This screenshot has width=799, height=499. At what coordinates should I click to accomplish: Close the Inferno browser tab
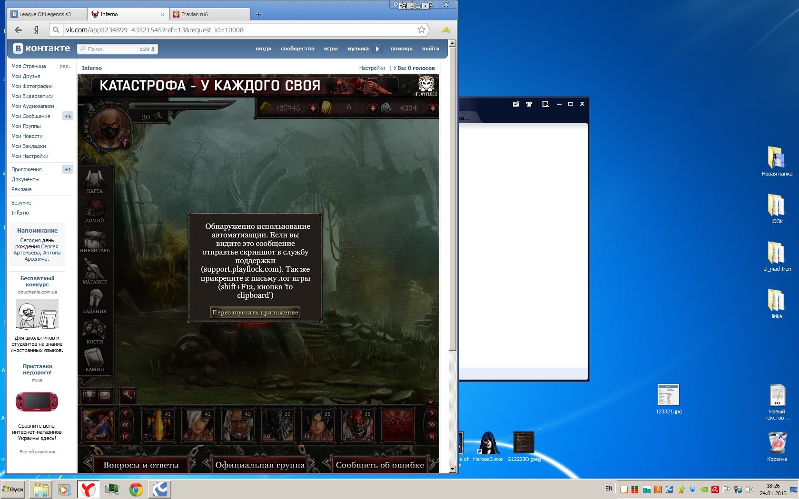[x=162, y=14]
